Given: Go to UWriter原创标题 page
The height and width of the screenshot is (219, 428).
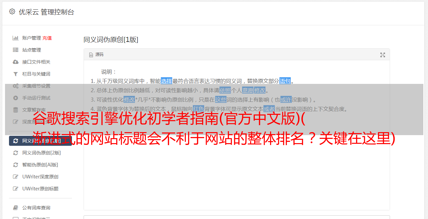Looking at the screenshot, I should point(40,189).
